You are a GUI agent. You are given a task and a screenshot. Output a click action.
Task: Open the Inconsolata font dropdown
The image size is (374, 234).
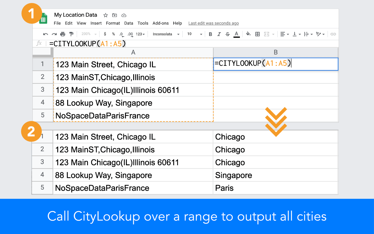point(165,34)
